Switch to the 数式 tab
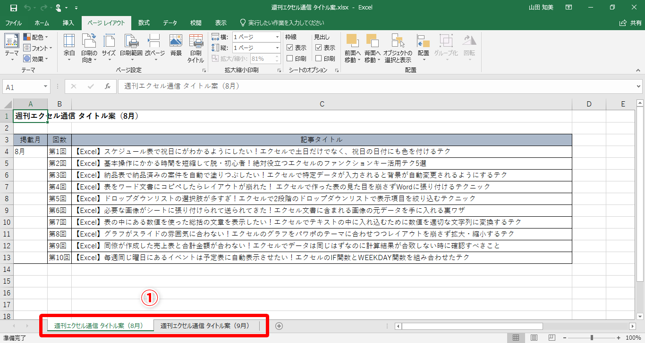 144,23
